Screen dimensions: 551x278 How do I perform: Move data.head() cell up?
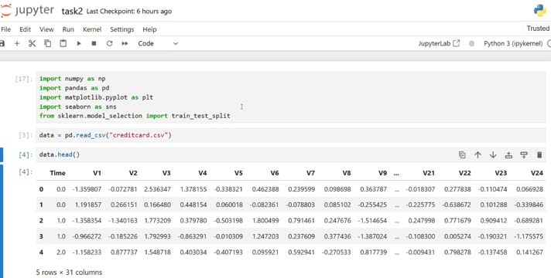pos(477,155)
